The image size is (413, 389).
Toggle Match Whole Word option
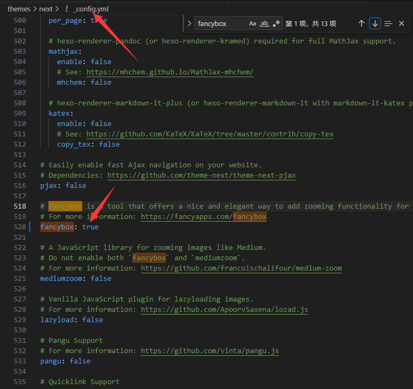pos(264,24)
